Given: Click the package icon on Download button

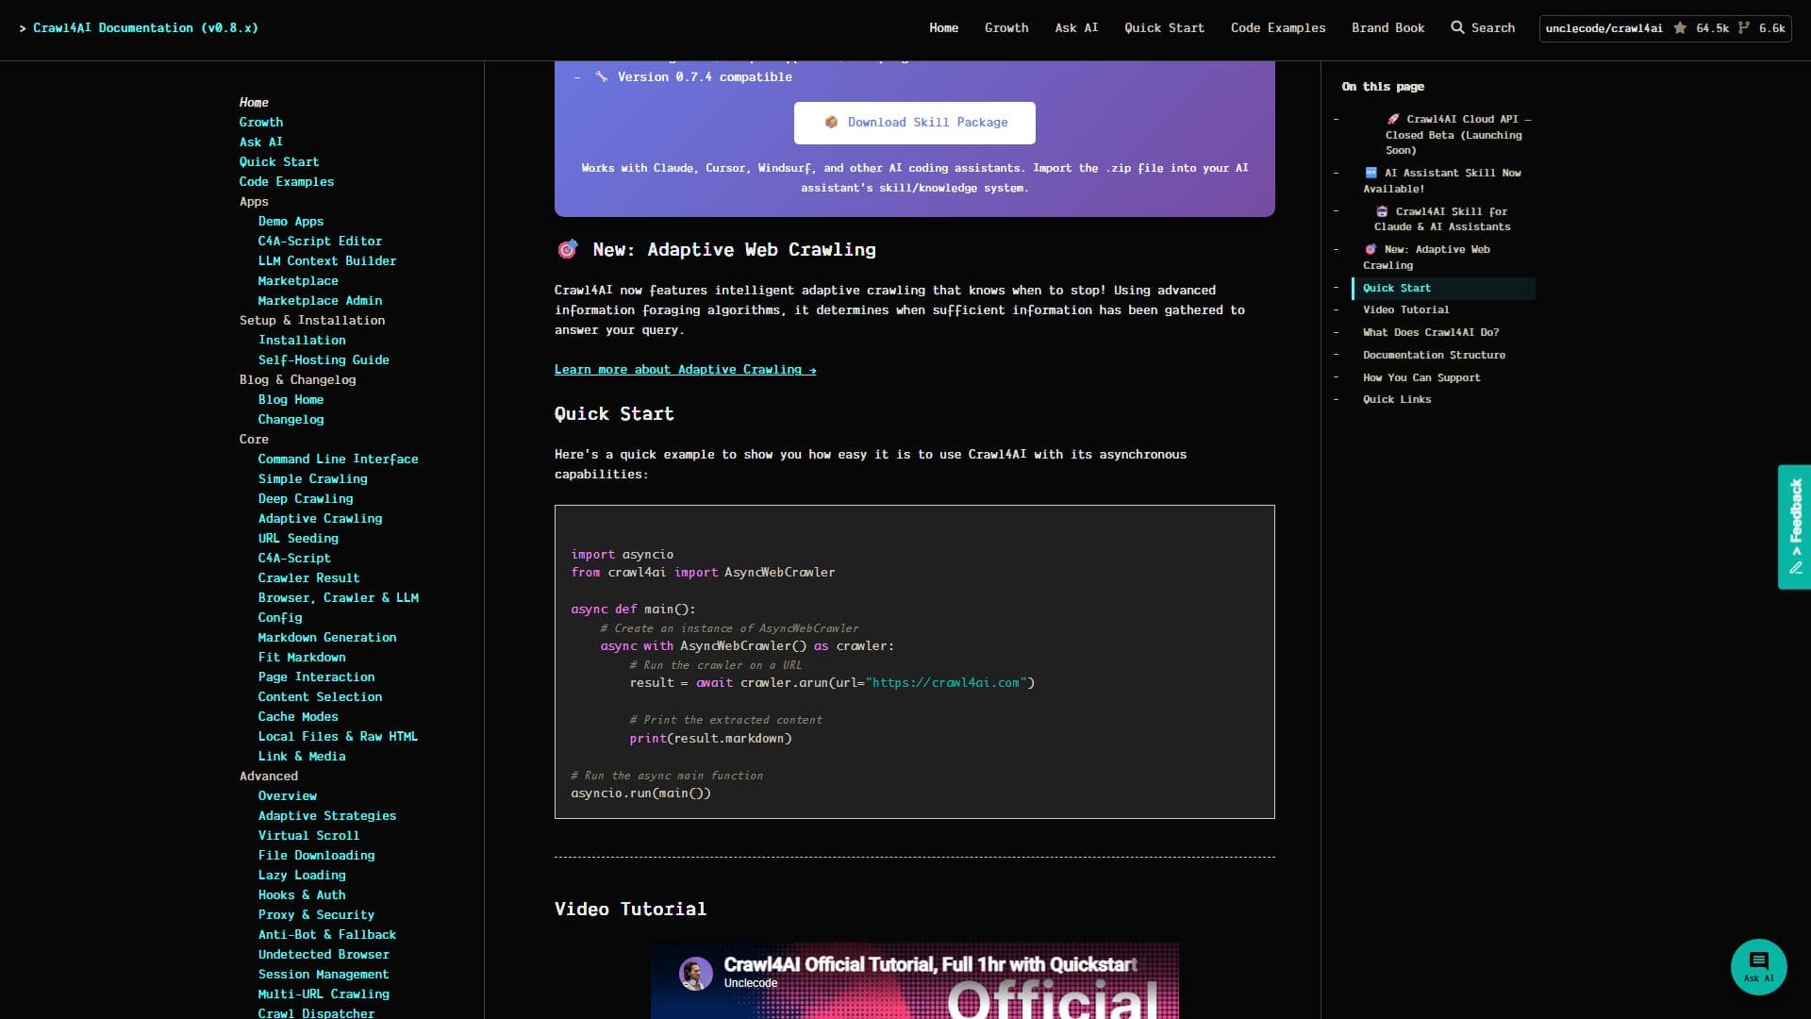Looking at the screenshot, I should click(x=831, y=123).
